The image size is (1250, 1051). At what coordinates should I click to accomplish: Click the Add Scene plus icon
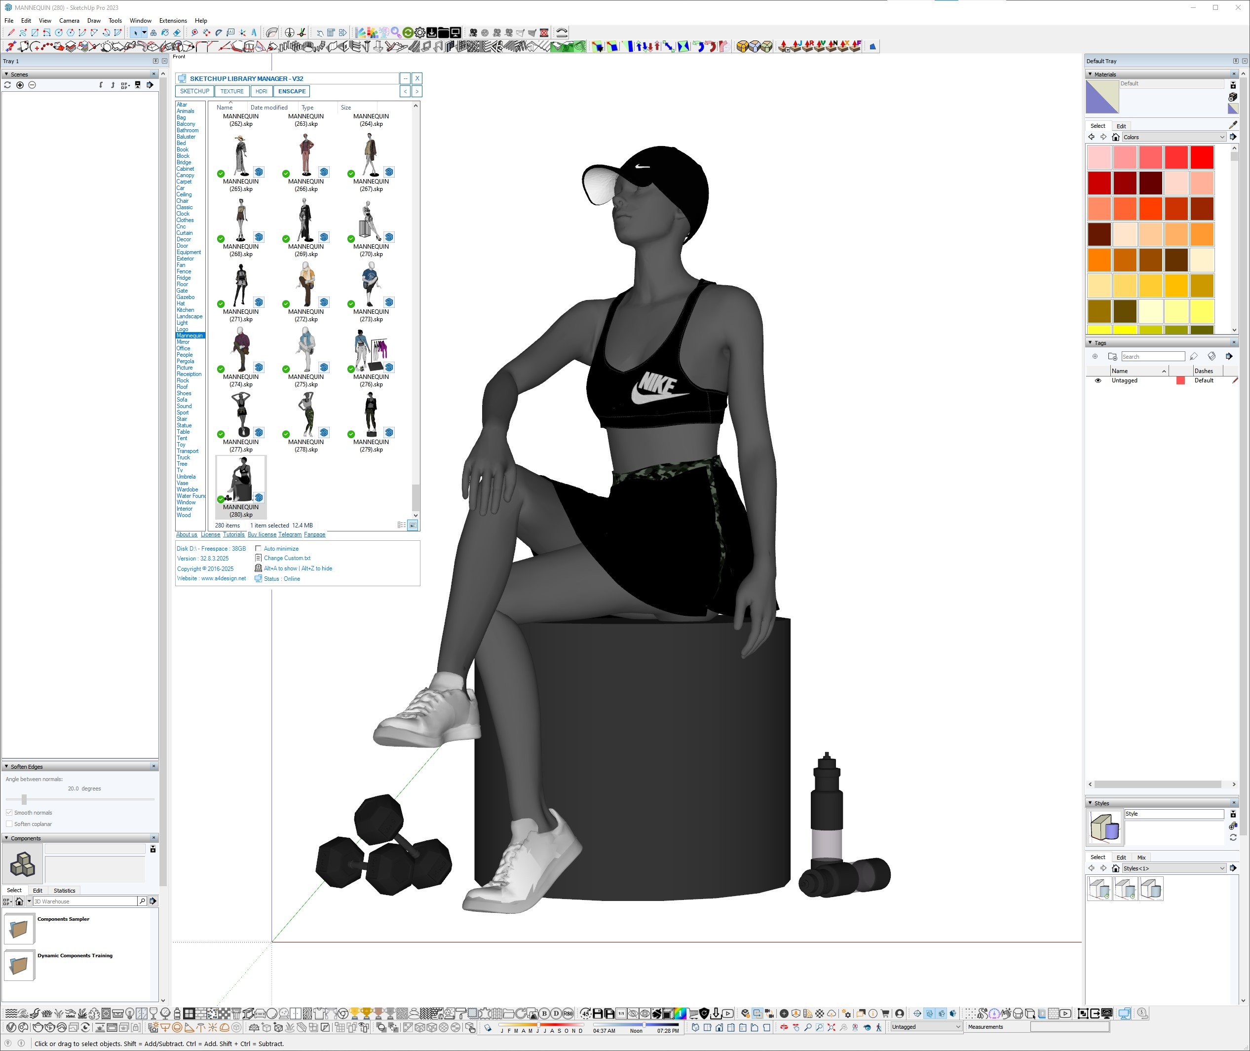point(20,85)
